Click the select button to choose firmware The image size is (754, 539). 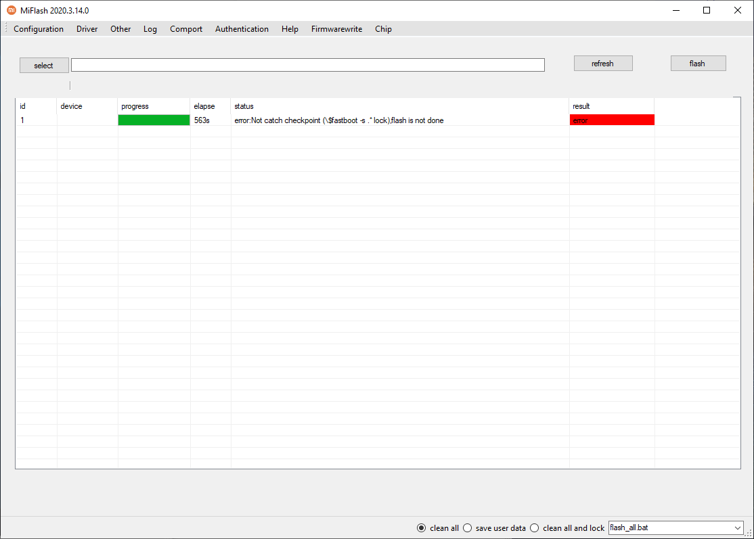tap(44, 65)
